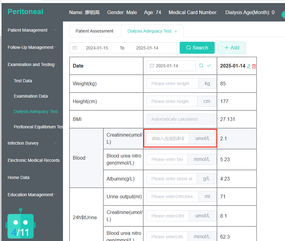Click BMI value 27.131

point(228,119)
